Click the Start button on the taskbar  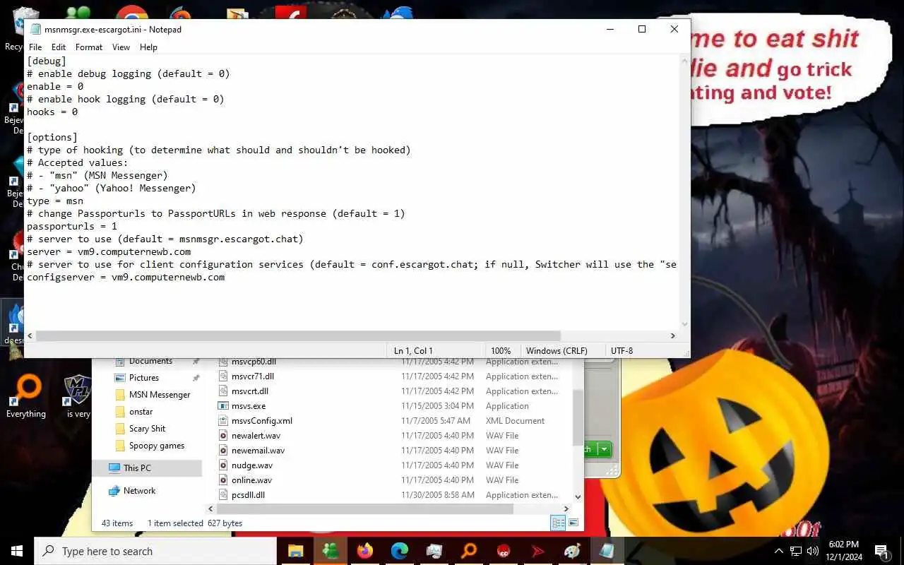pyautogui.click(x=17, y=551)
